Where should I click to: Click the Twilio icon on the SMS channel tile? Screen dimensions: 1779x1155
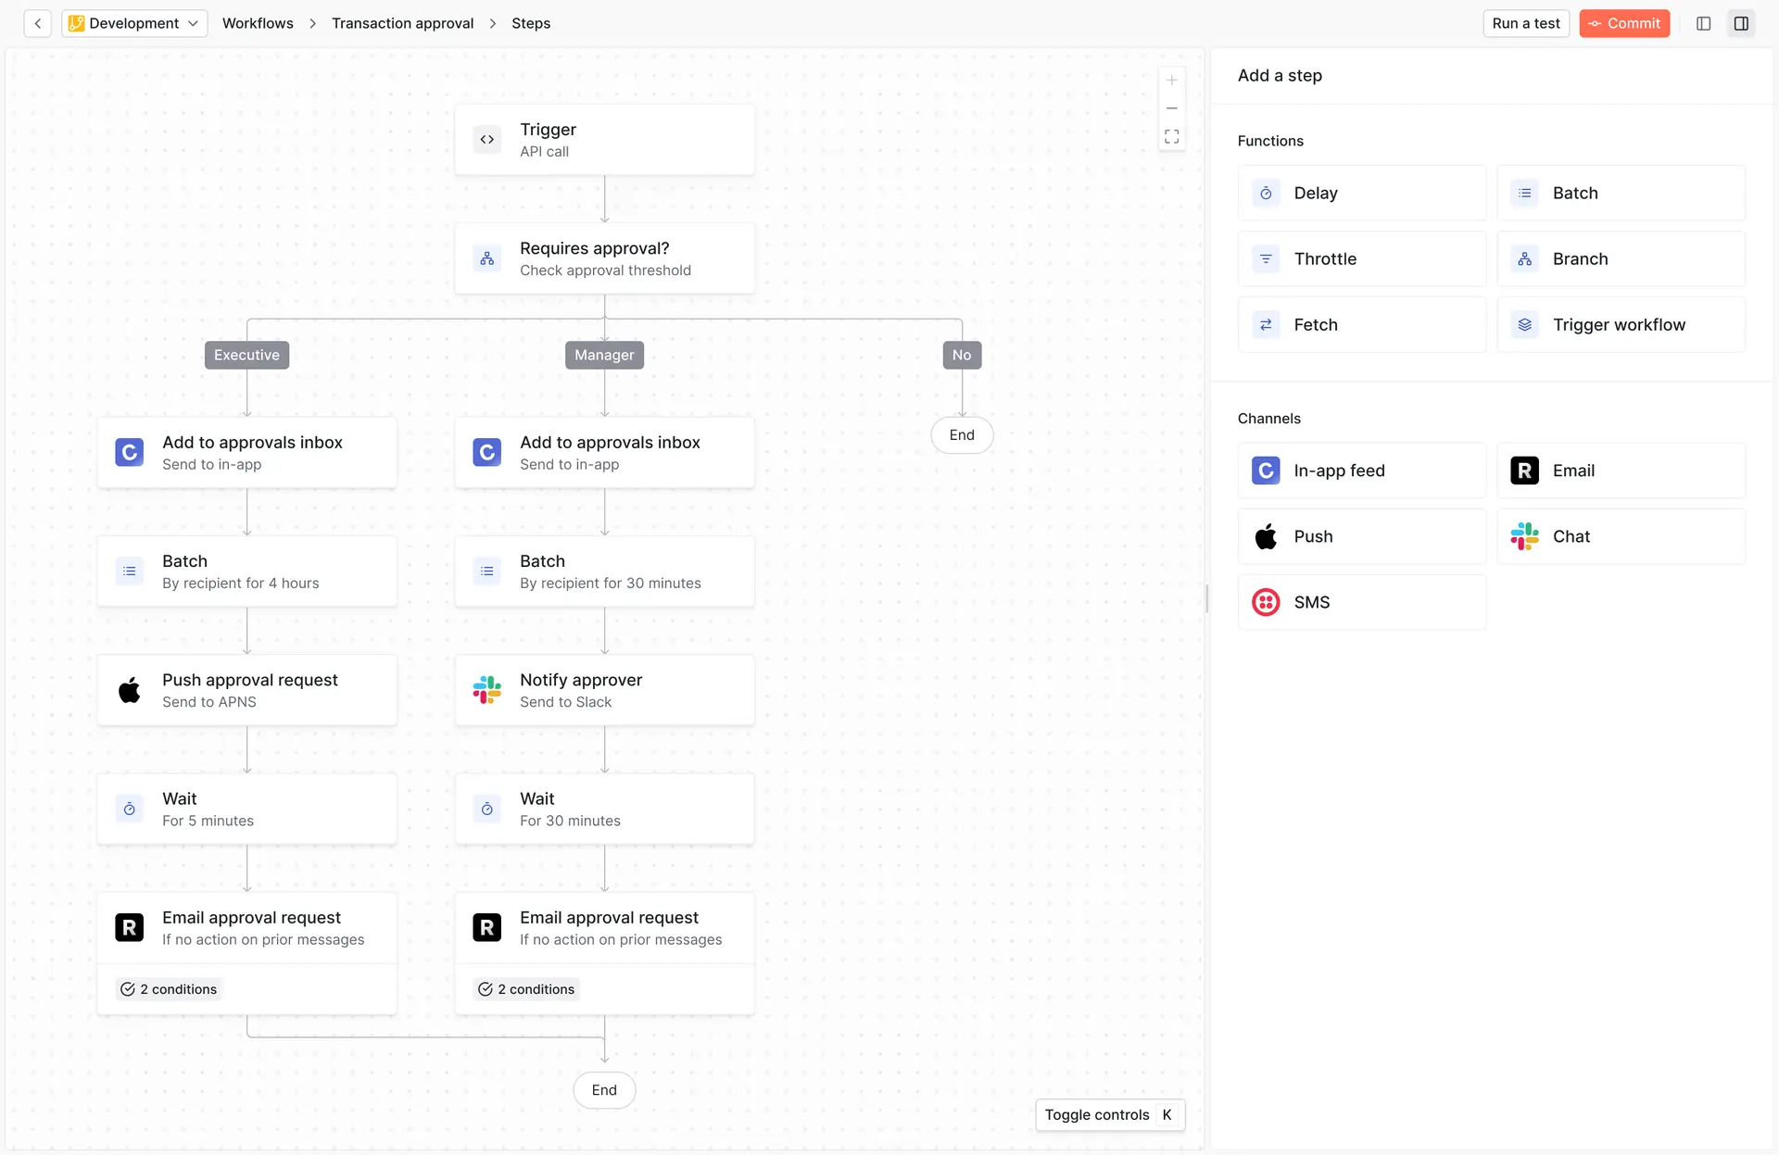coord(1265,602)
